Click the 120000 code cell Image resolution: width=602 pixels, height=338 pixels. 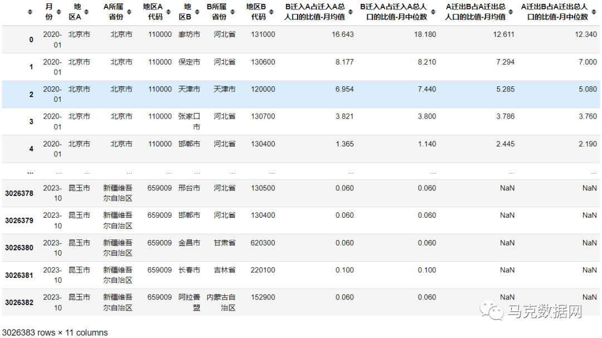(263, 89)
